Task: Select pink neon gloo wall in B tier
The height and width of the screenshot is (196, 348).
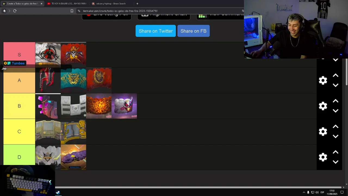Action: pos(48,106)
